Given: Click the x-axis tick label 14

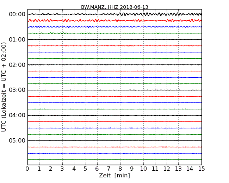Looking at the screenshot, I should pyautogui.click(x=190, y=169).
